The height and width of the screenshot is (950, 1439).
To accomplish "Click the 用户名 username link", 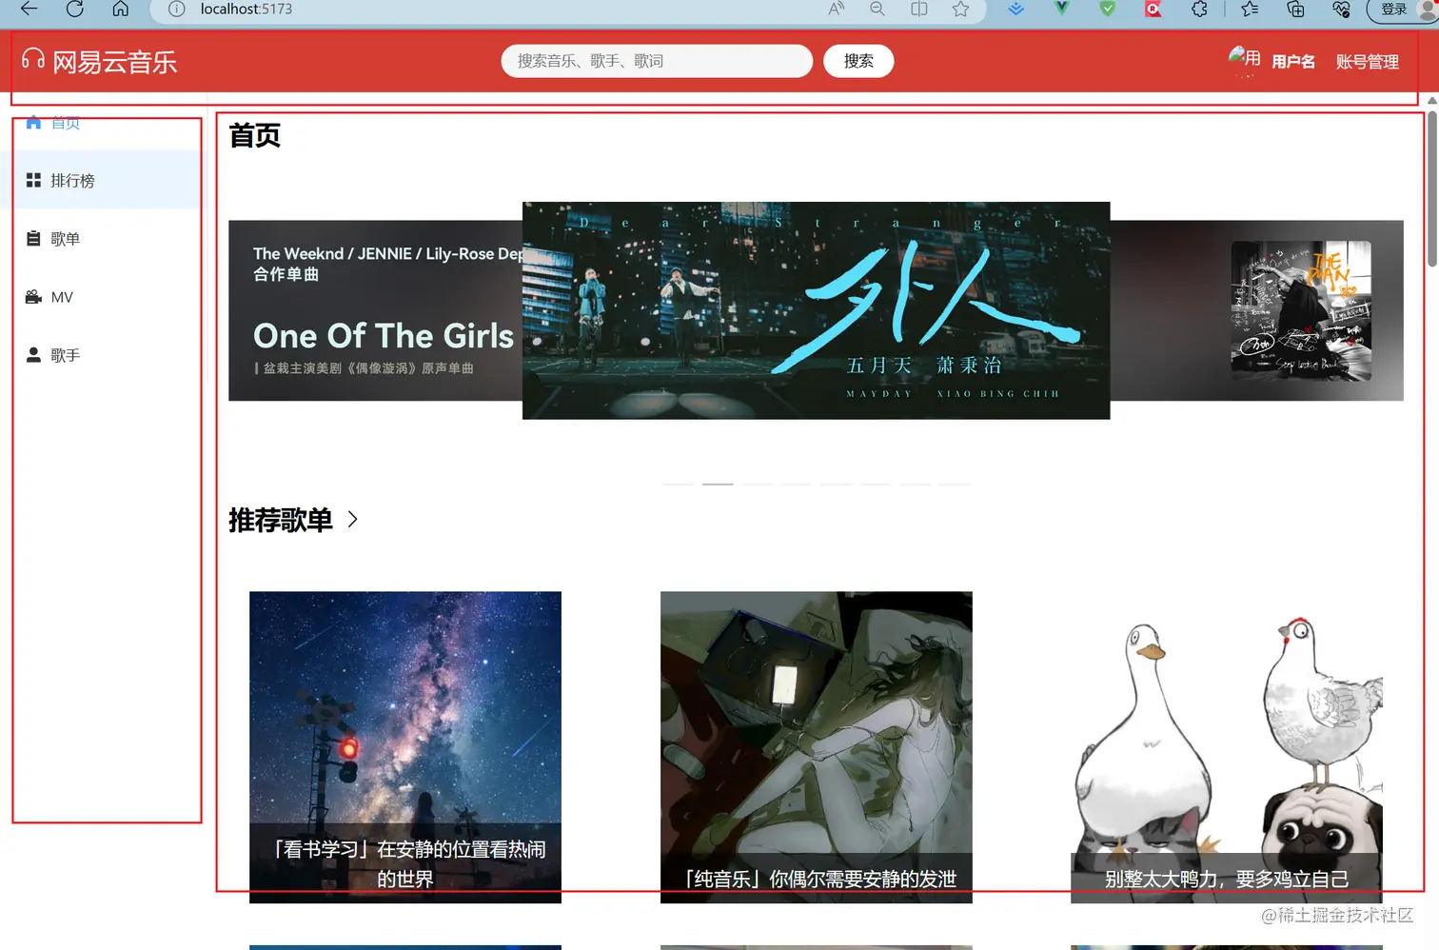I will click(x=1293, y=62).
